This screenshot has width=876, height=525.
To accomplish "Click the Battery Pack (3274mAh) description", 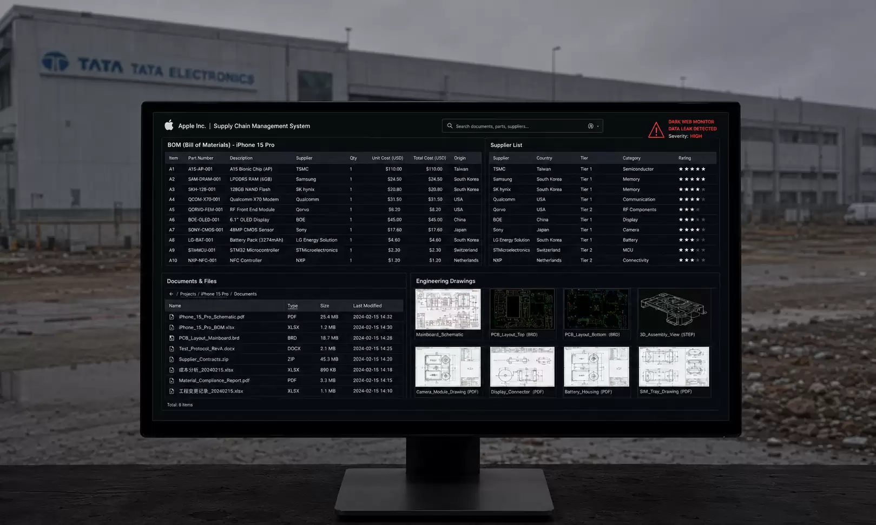I will 256,240.
